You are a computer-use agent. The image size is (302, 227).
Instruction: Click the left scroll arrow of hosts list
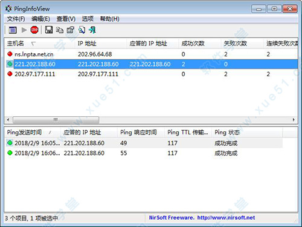[x=8, y=120]
